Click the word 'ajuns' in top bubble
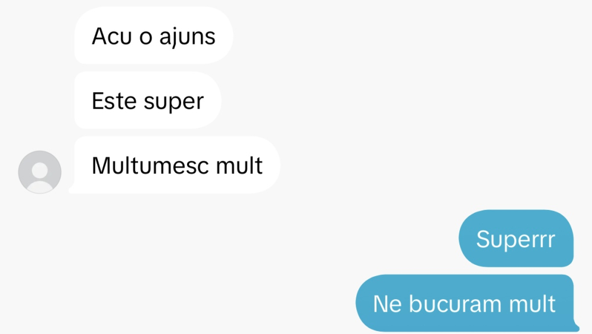The height and width of the screenshot is (334, 592). tap(187, 38)
